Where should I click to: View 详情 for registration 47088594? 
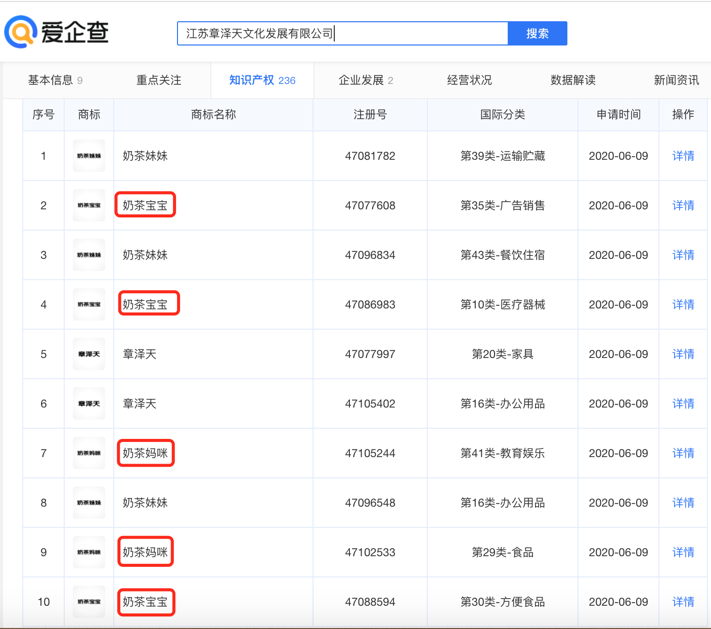tap(683, 602)
